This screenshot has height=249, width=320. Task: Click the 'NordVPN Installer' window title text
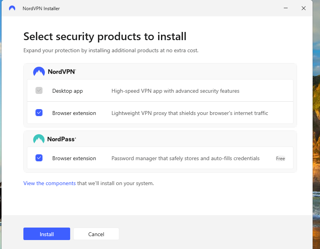point(41,9)
